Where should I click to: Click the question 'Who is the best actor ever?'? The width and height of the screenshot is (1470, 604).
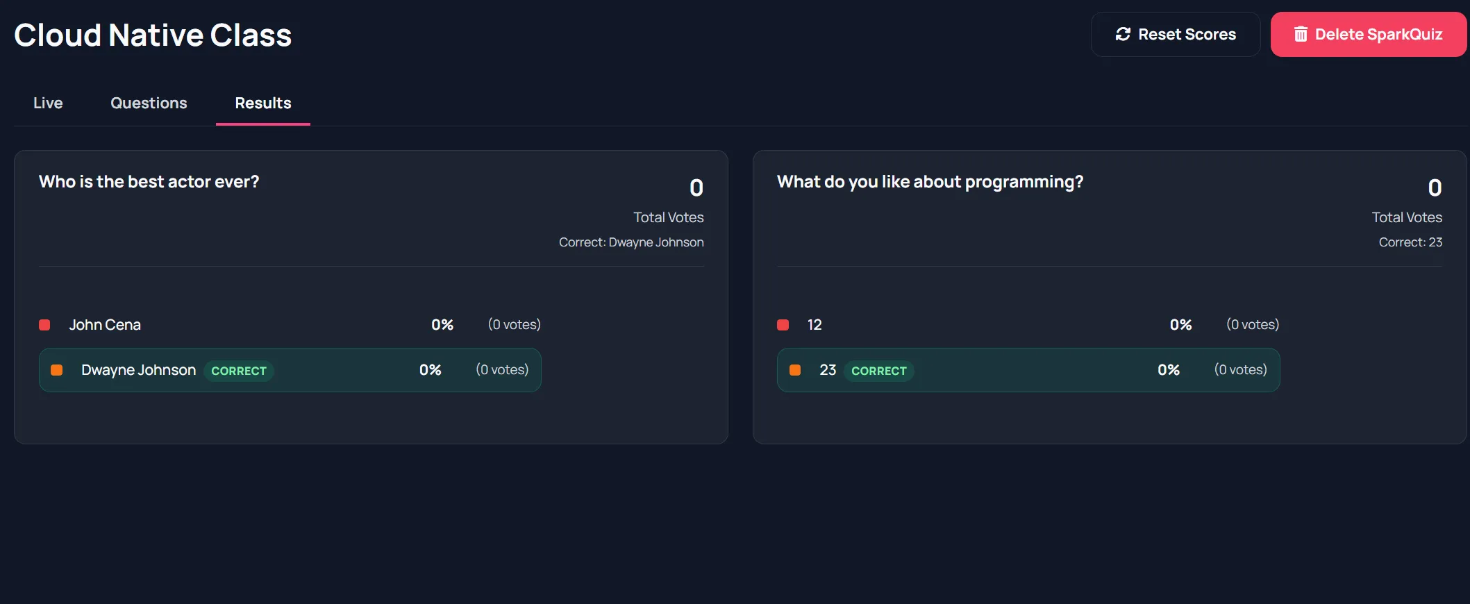click(x=149, y=182)
